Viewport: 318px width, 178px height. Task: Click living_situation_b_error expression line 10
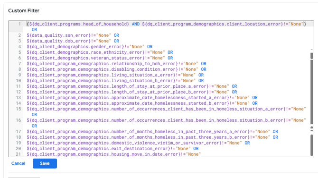pyautogui.click(x=111, y=81)
